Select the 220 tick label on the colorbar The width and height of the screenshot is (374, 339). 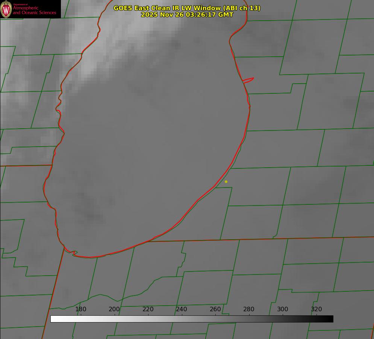click(148, 309)
